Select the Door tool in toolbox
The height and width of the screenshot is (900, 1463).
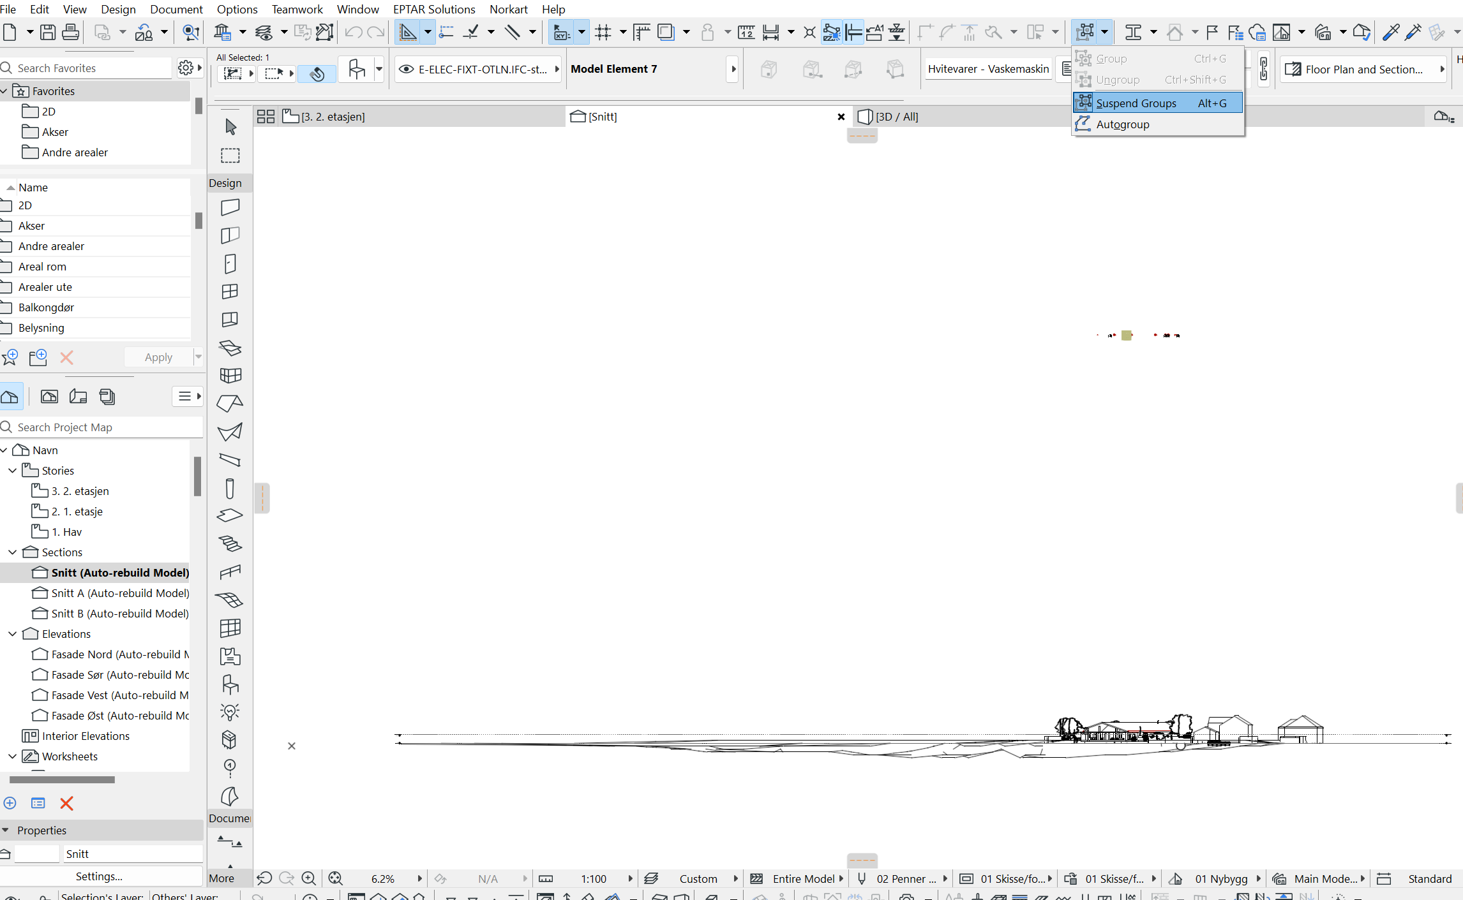click(x=230, y=263)
